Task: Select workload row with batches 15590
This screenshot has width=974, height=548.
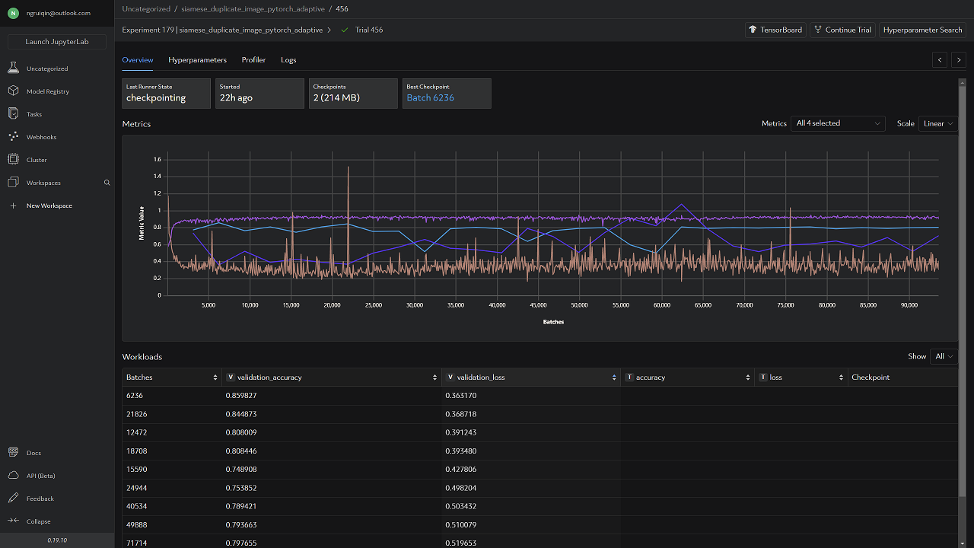Action: tap(540, 470)
